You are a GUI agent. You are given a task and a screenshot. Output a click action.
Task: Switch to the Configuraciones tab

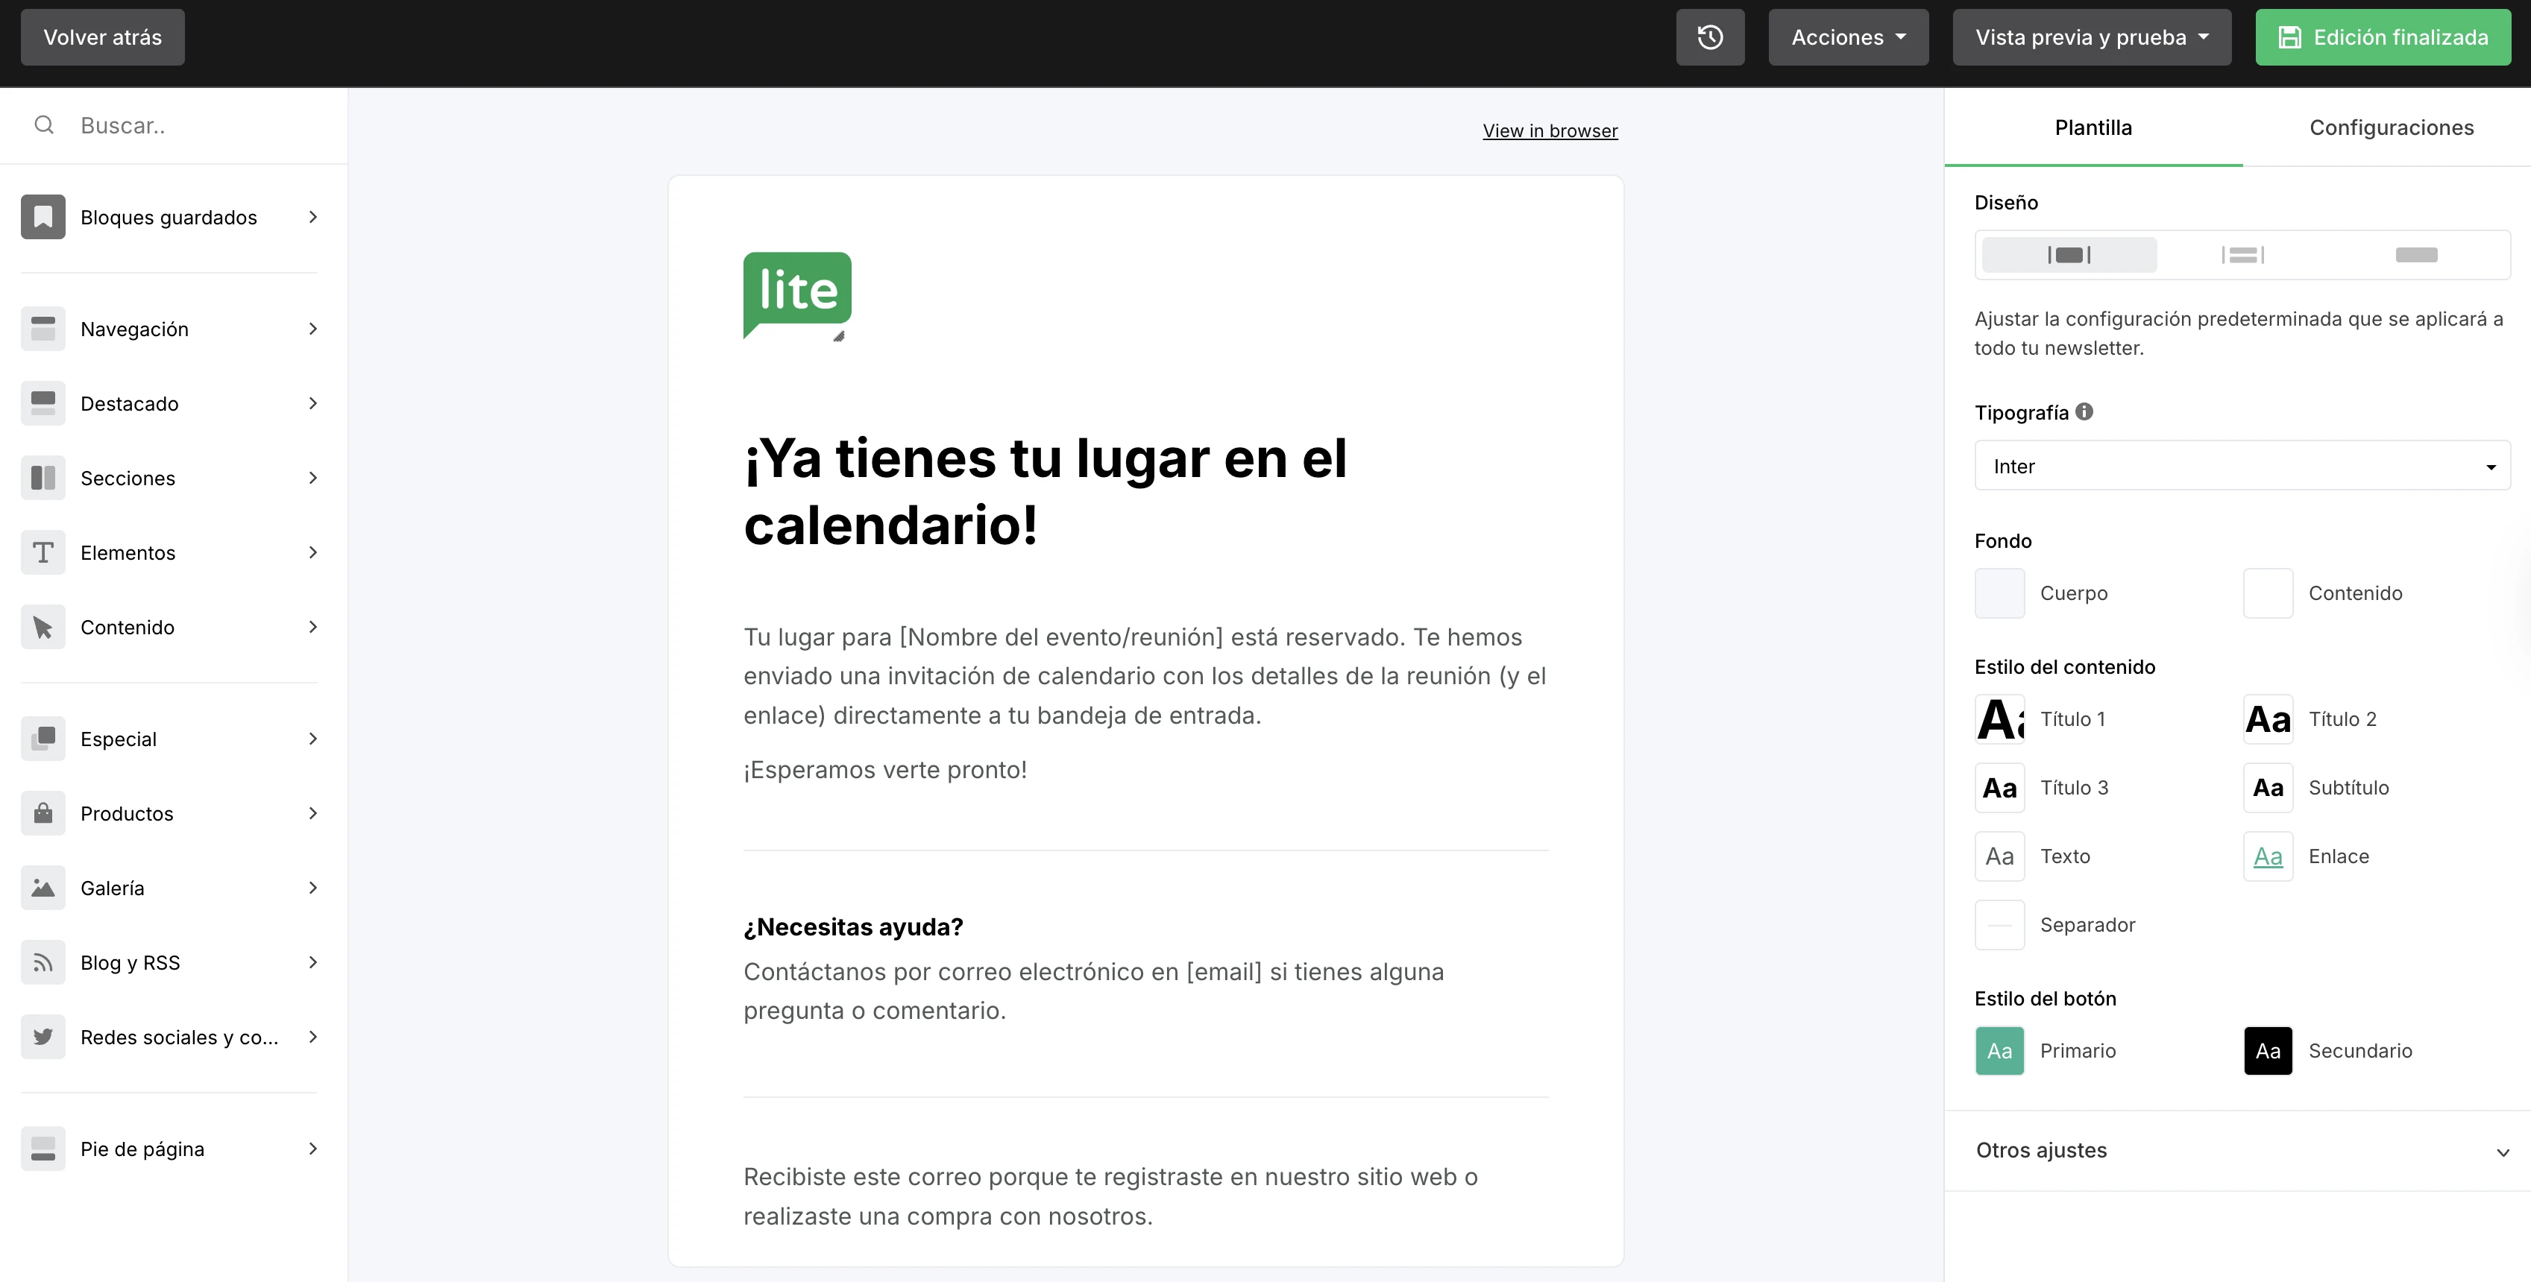coord(2392,127)
